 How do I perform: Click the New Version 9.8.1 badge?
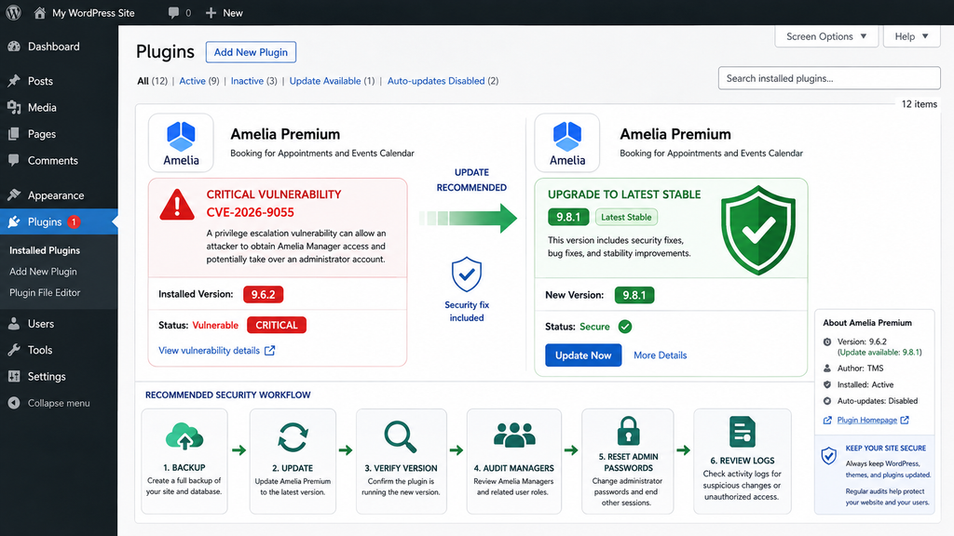click(634, 295)
